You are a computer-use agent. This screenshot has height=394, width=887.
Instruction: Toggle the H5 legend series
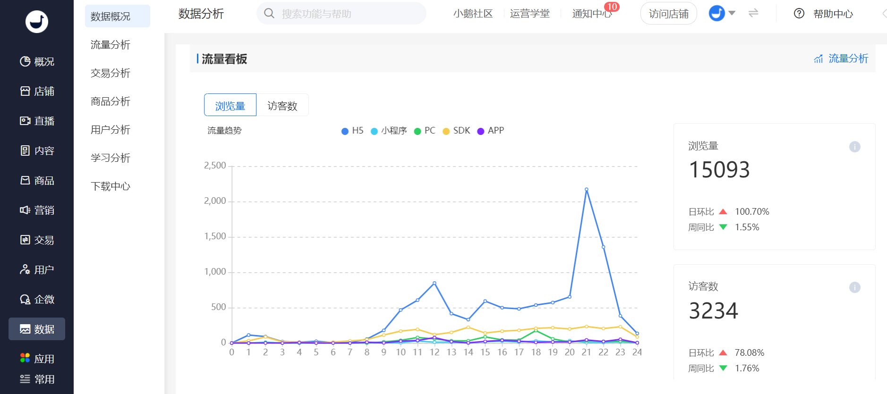coord(352,131)
